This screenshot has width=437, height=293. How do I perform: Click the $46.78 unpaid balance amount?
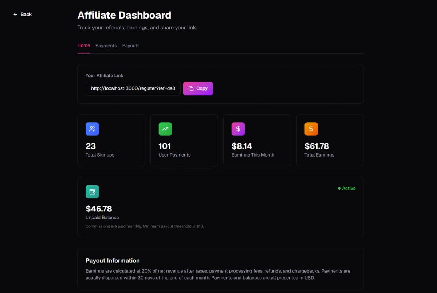point(99,209)
